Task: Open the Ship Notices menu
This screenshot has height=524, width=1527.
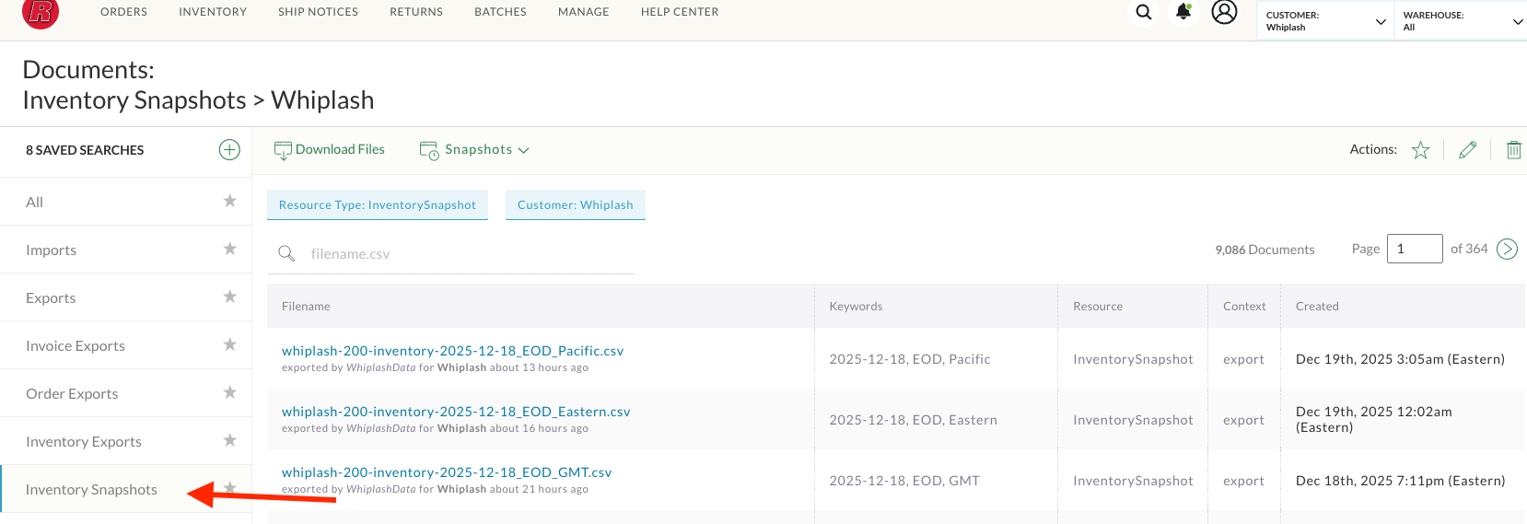Action: [x=318, y=12]
